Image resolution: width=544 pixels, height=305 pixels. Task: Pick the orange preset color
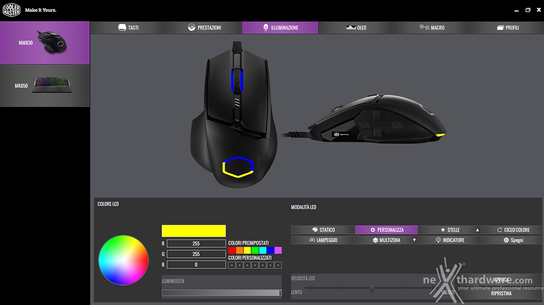click(x=240, y=250)
